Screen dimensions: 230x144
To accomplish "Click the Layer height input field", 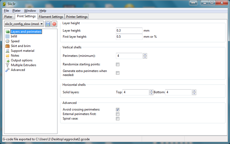I will [129, 31].
